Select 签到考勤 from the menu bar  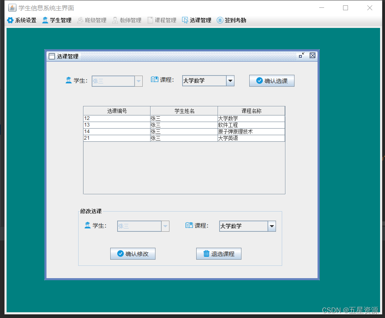(x=232, y=19)
